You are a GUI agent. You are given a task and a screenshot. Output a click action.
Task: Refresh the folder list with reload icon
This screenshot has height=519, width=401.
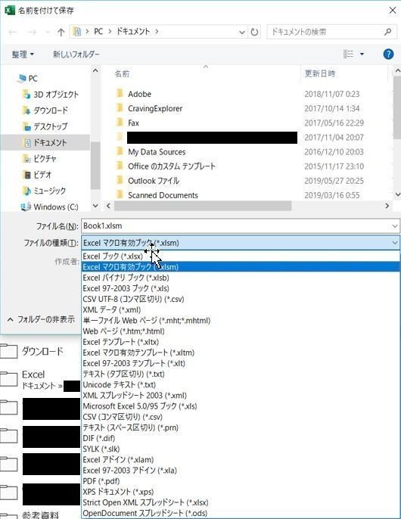pos(254,32)
